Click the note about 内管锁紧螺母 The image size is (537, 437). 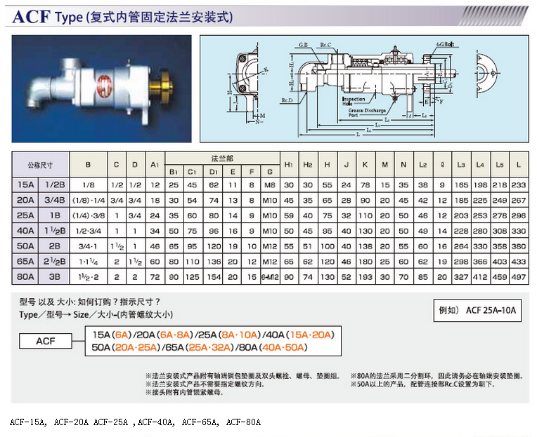185,393
